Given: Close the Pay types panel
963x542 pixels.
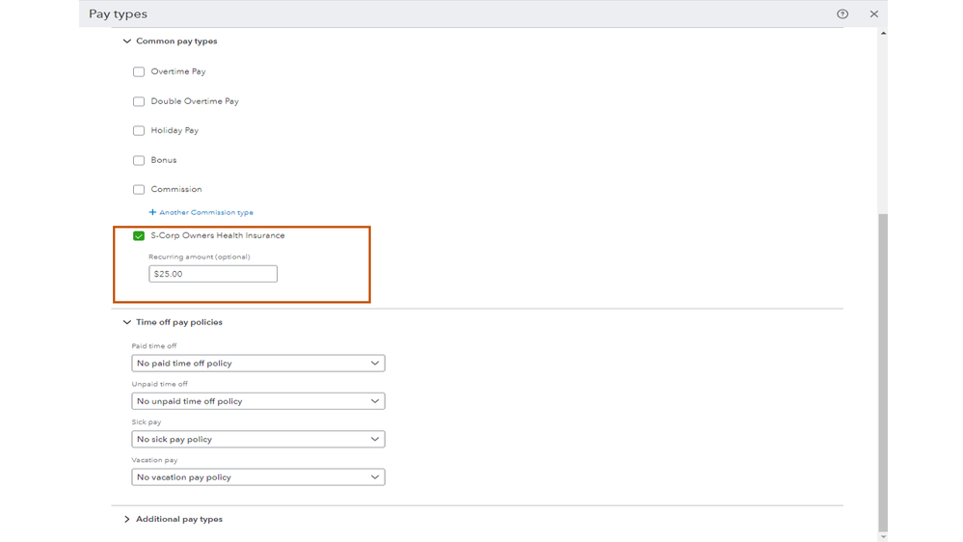Looking at the screenshot, I should point(873,14).
